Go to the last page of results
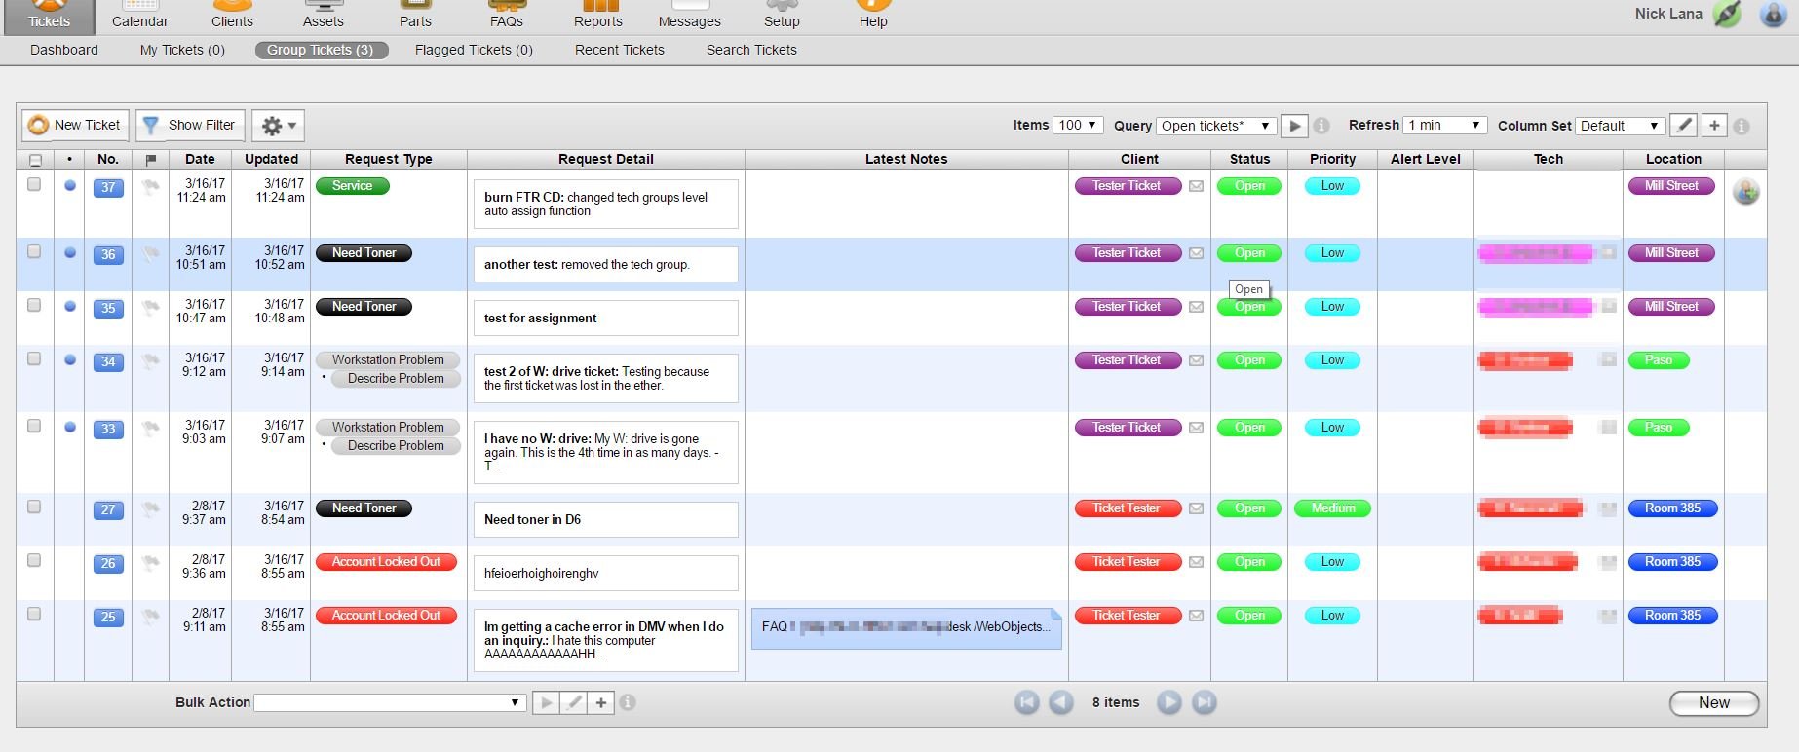Screen dimensions: 1799x752 1205,702
